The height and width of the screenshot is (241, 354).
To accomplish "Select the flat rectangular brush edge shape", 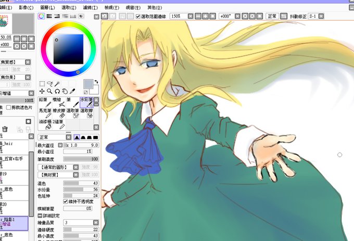I will click(95, 137).
